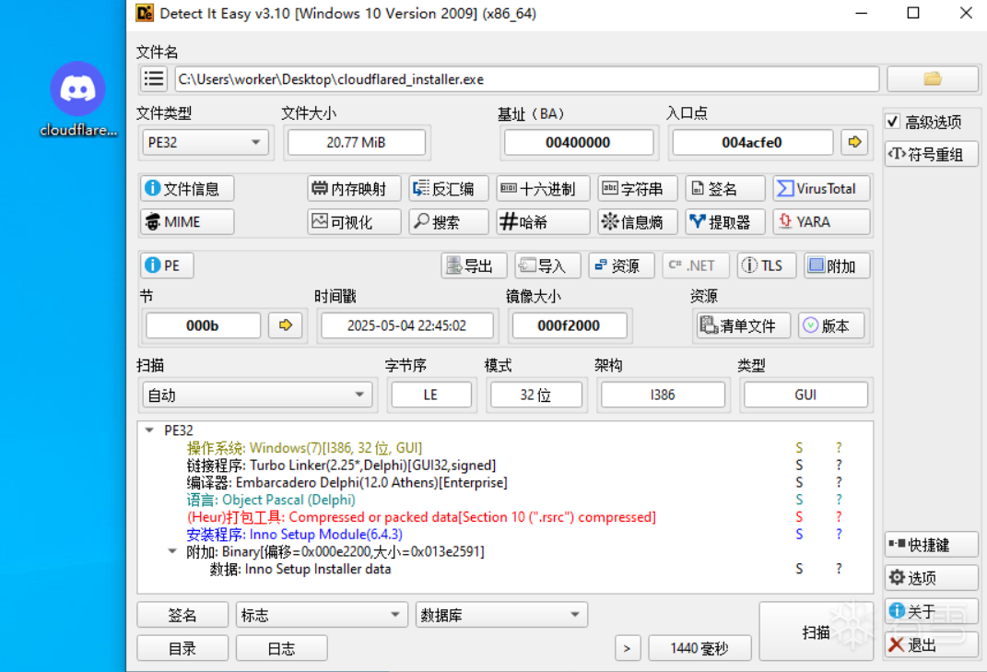Click the disabled .NET button
This screenshot has width=987, height=672.
point(695,265)
